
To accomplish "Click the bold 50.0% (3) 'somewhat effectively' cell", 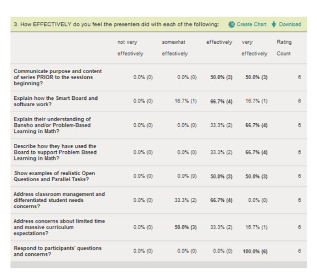I will 186,228.
